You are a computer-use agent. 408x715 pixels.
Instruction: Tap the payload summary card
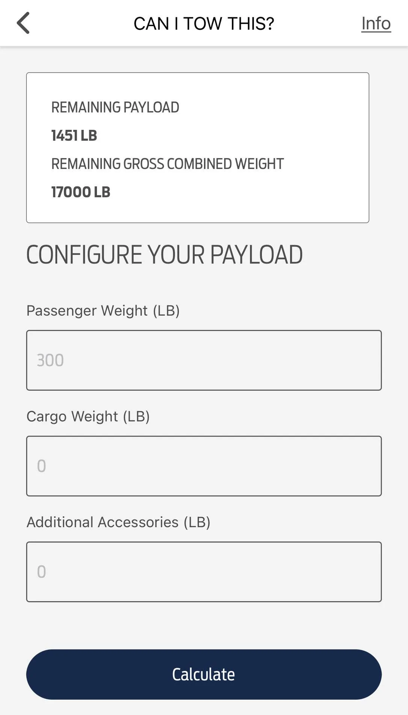(198, 148)
